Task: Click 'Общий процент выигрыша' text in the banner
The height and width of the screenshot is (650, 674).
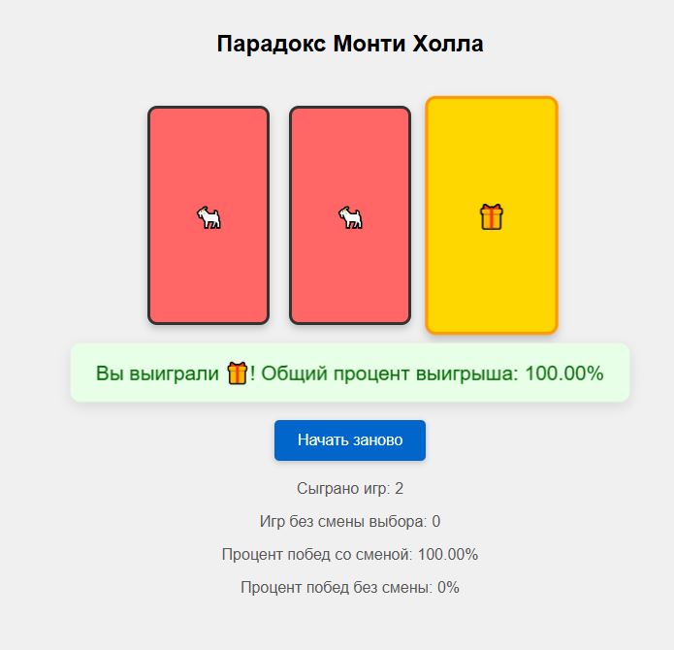Action: [388, 374]
